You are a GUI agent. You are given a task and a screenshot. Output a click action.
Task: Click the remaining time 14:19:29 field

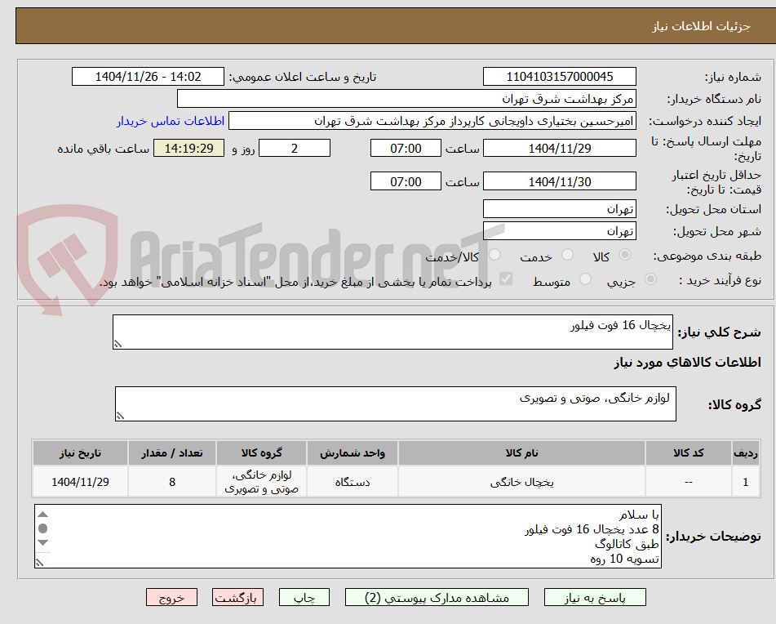189,148
